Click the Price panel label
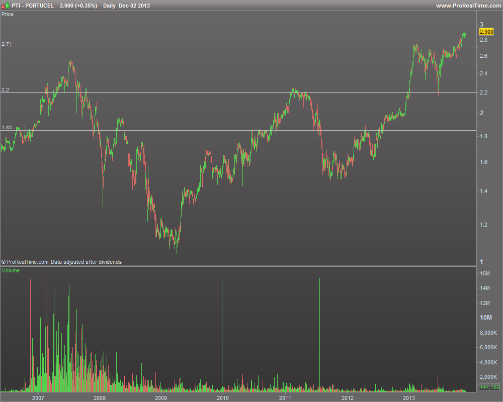This screenshot has height=402, width=503. pyautogui.click(x=8, y=14)
